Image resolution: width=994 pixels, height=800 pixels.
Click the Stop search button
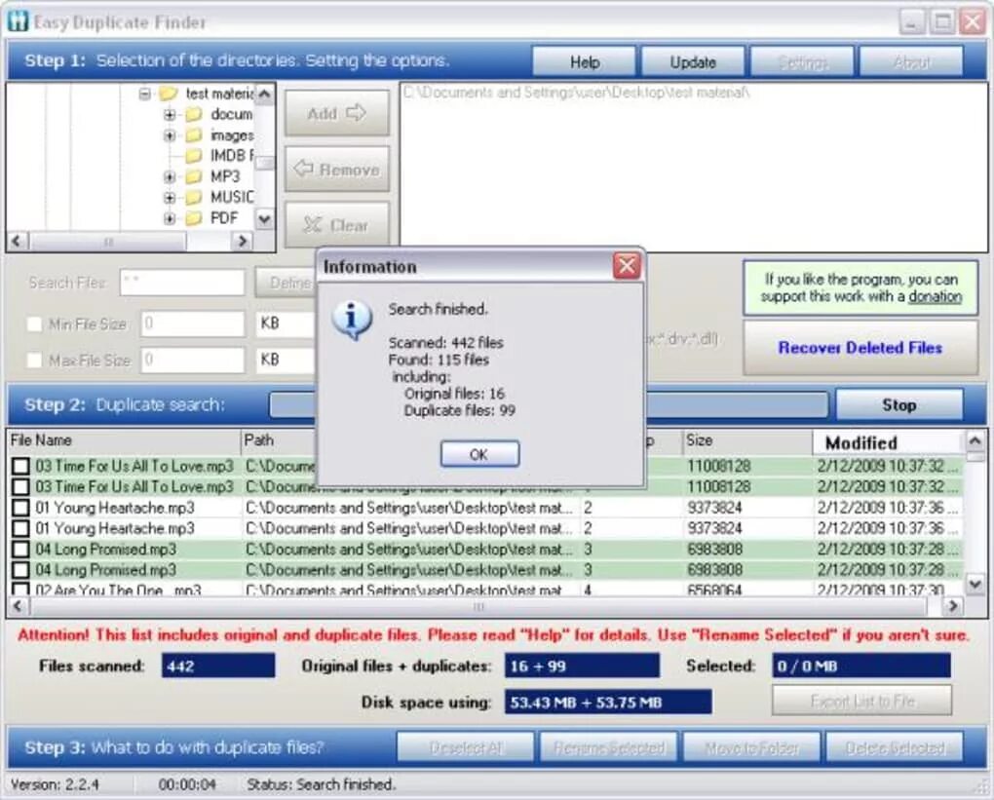[x=898, y=405]
